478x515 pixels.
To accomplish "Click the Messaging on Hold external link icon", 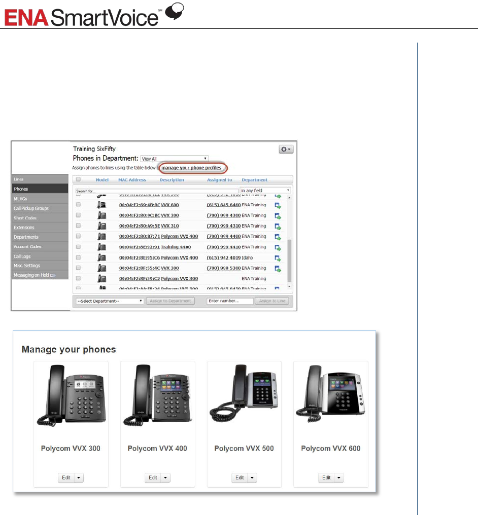I will [x=53, y=275].
